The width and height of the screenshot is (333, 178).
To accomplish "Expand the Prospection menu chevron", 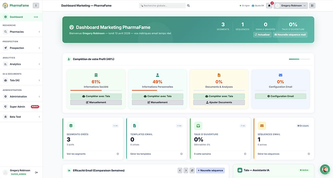I will (39, 48).
